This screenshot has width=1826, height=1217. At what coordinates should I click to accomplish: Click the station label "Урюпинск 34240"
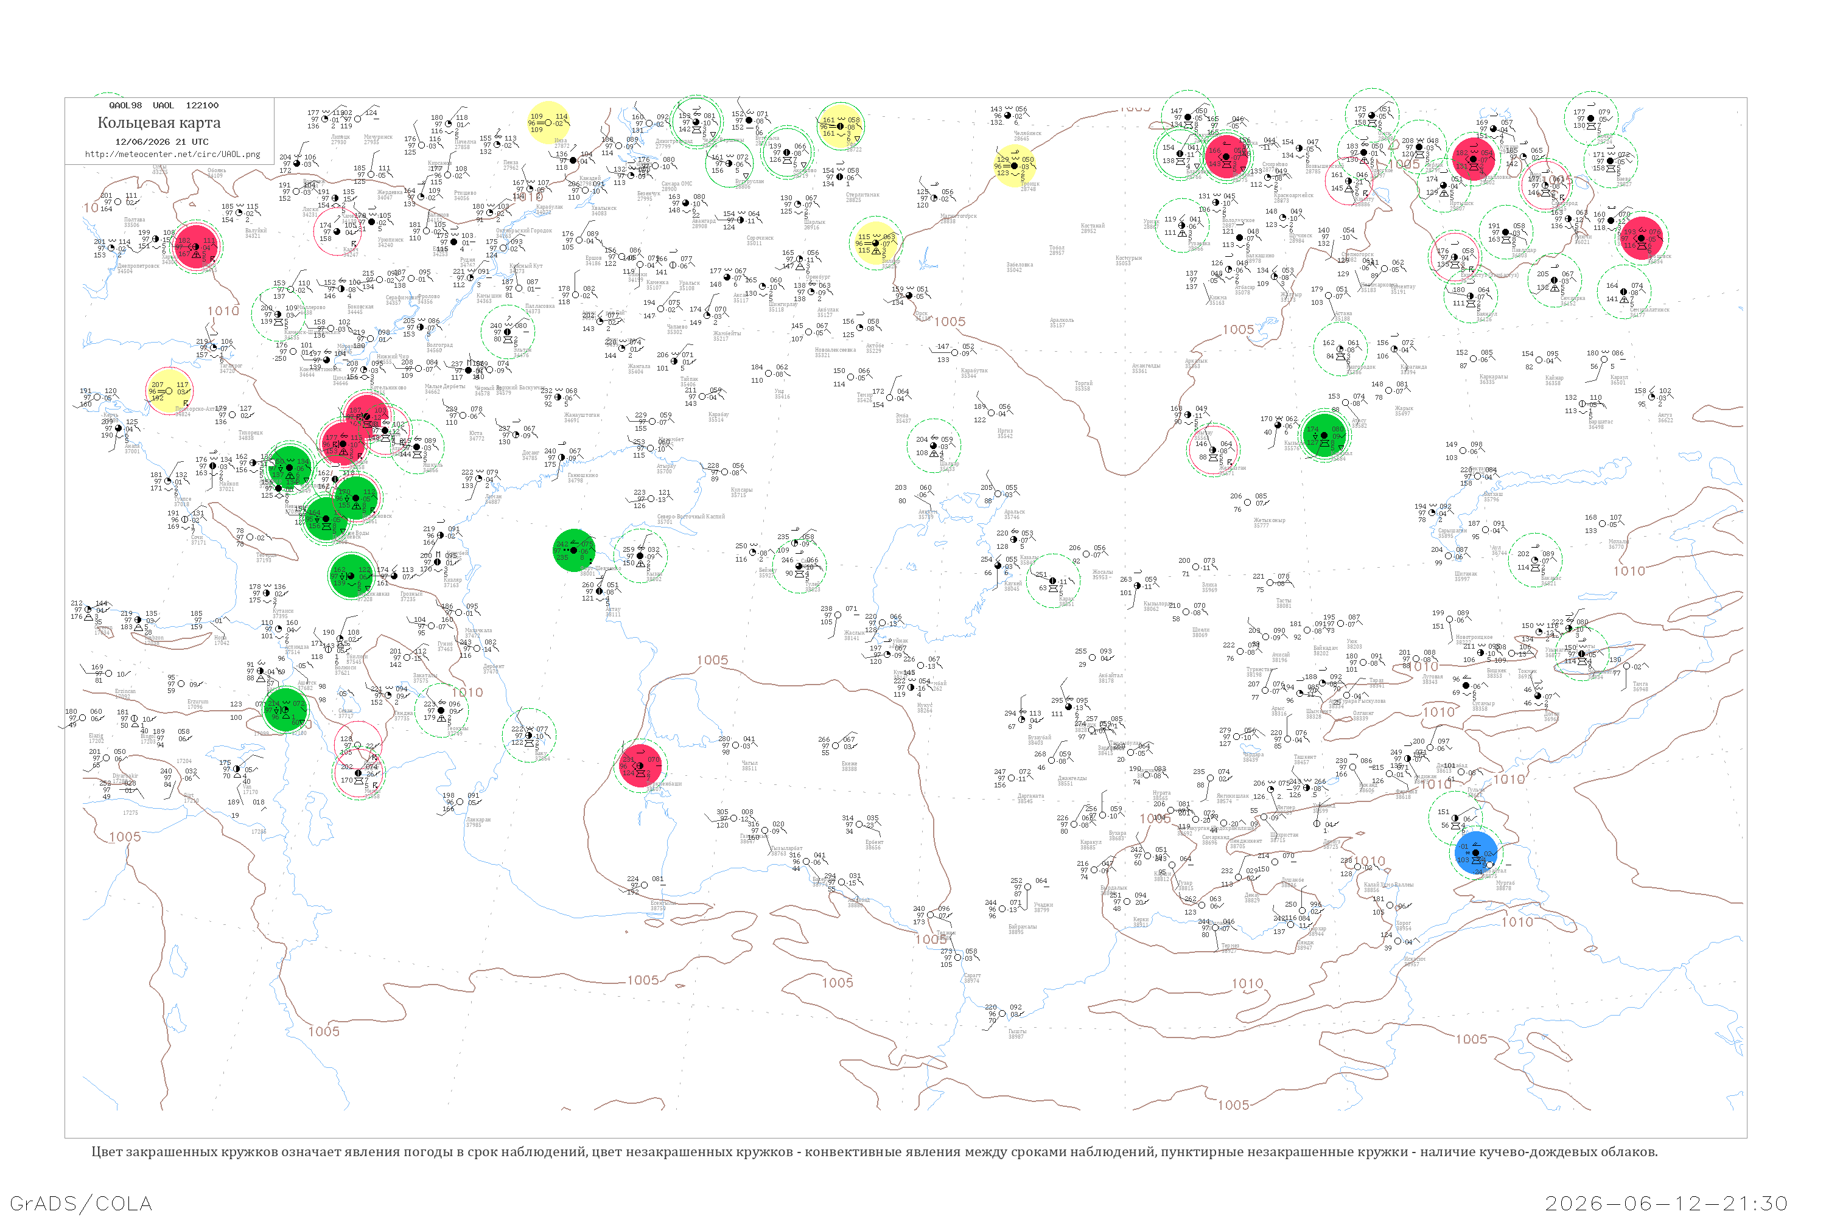(390, 242)
